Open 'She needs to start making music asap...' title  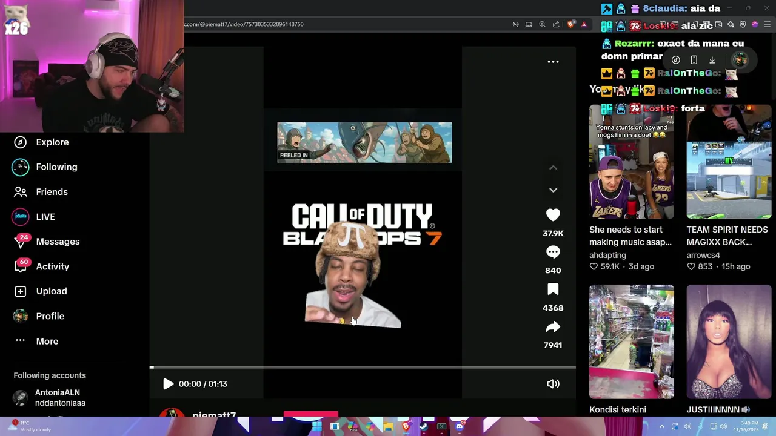[630, 236]
